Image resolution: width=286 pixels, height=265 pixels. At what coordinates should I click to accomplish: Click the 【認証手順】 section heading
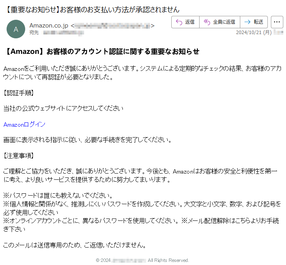19,93
